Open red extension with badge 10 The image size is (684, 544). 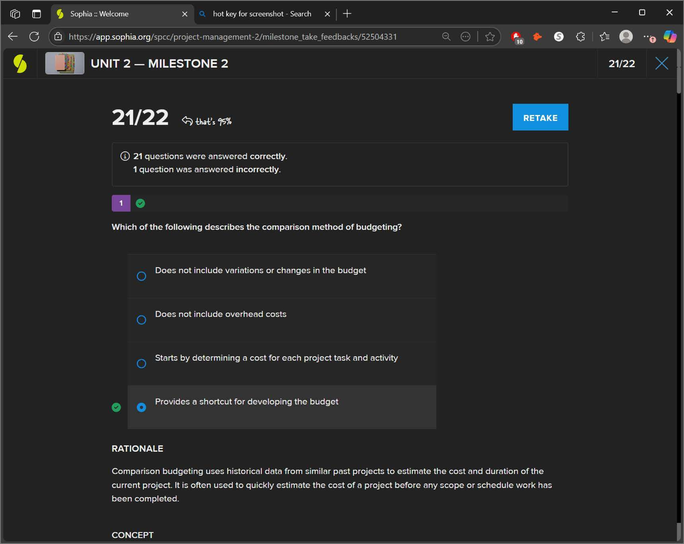tap(517, 37)
